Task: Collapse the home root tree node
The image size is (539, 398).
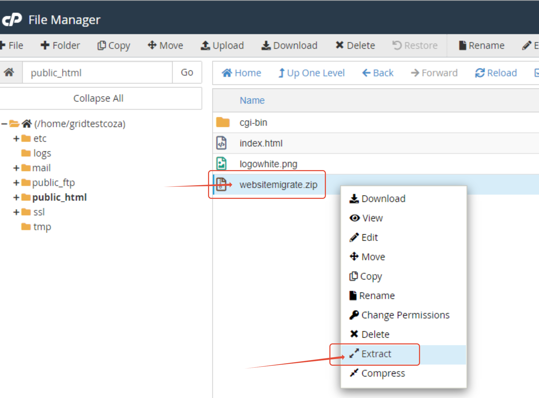Action: click(x=4, y=124)
